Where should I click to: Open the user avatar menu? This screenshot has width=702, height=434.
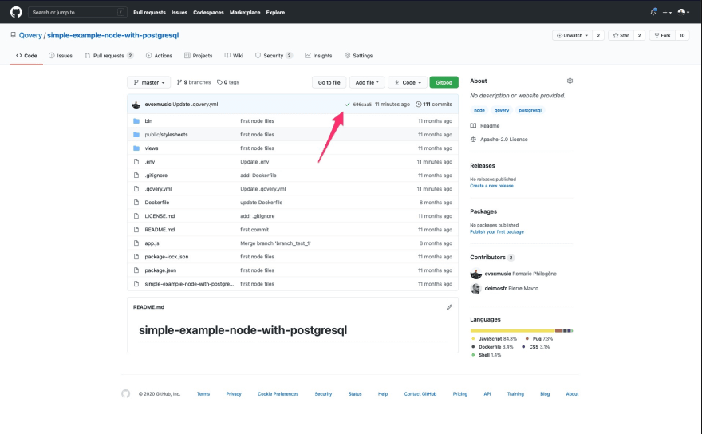[x=683, y=12]
